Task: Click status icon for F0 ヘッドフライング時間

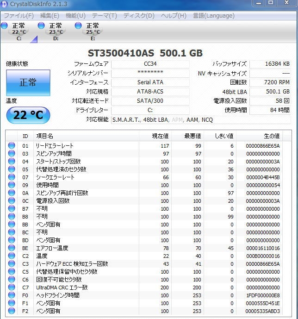Action: [x=12, y=295]
